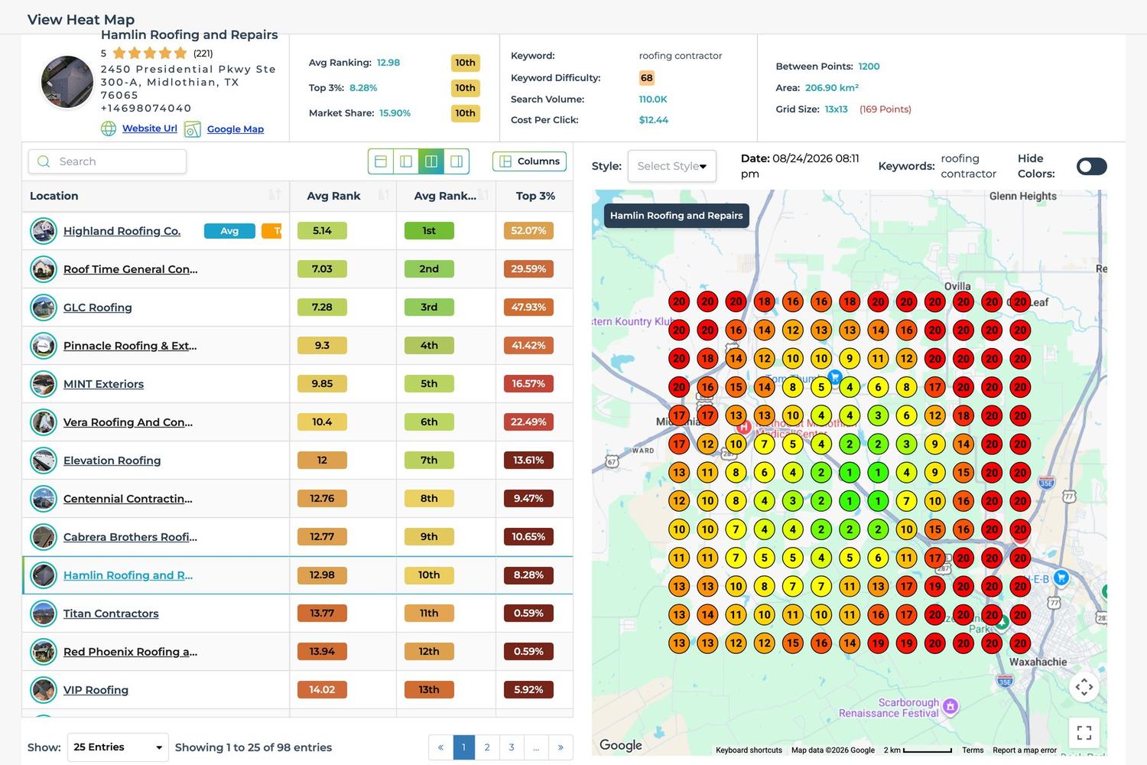1147x765 pixels.
Task: Click the map fullscreen icon
Action: pyautogui.click(x=1084, y=733)
